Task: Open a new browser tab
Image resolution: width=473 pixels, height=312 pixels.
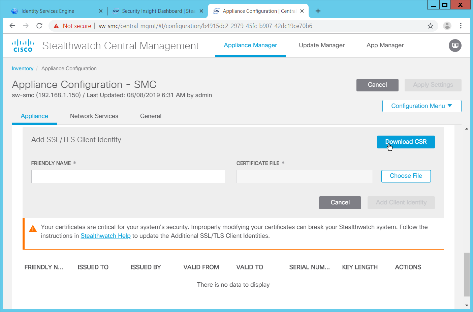Action: click(x=318, y=11)
